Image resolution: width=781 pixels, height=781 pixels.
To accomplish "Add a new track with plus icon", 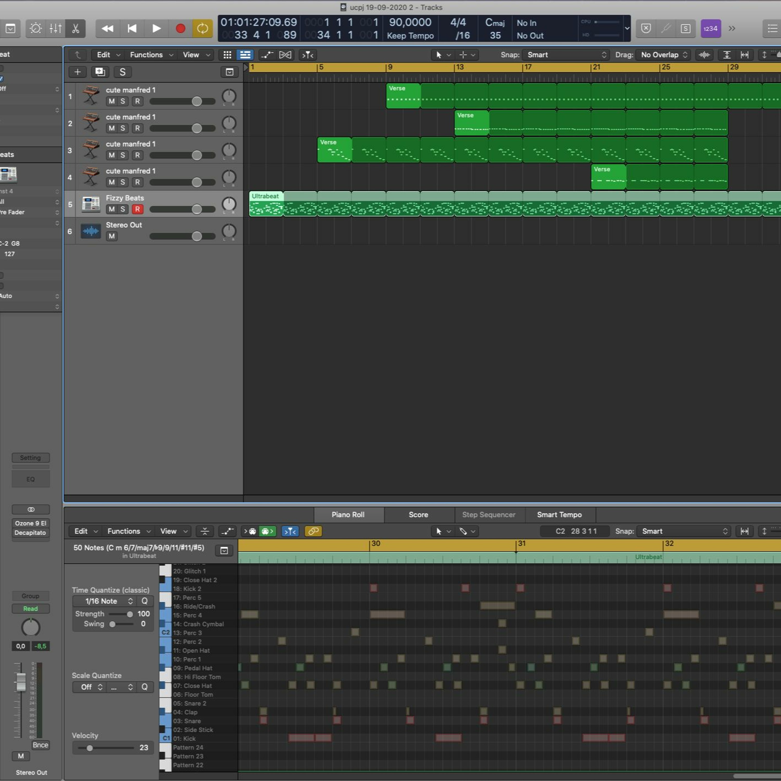I will tap(78, 72).
